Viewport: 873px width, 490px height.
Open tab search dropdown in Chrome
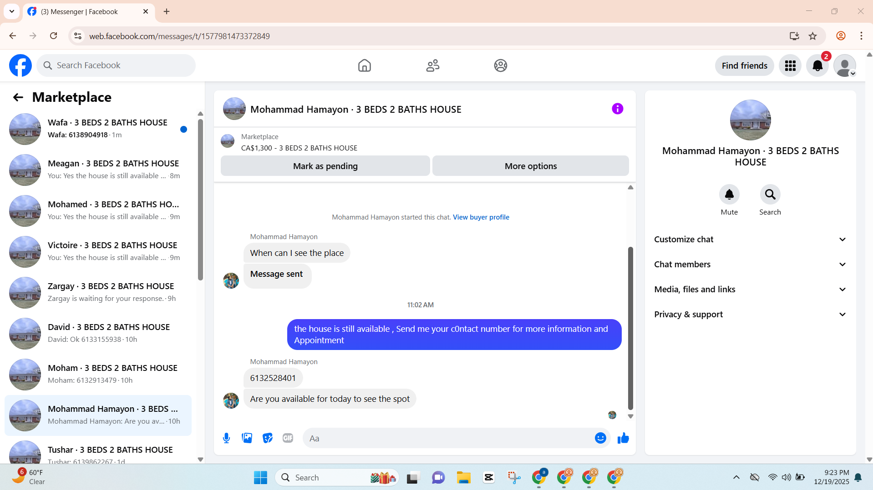point(12,11)
